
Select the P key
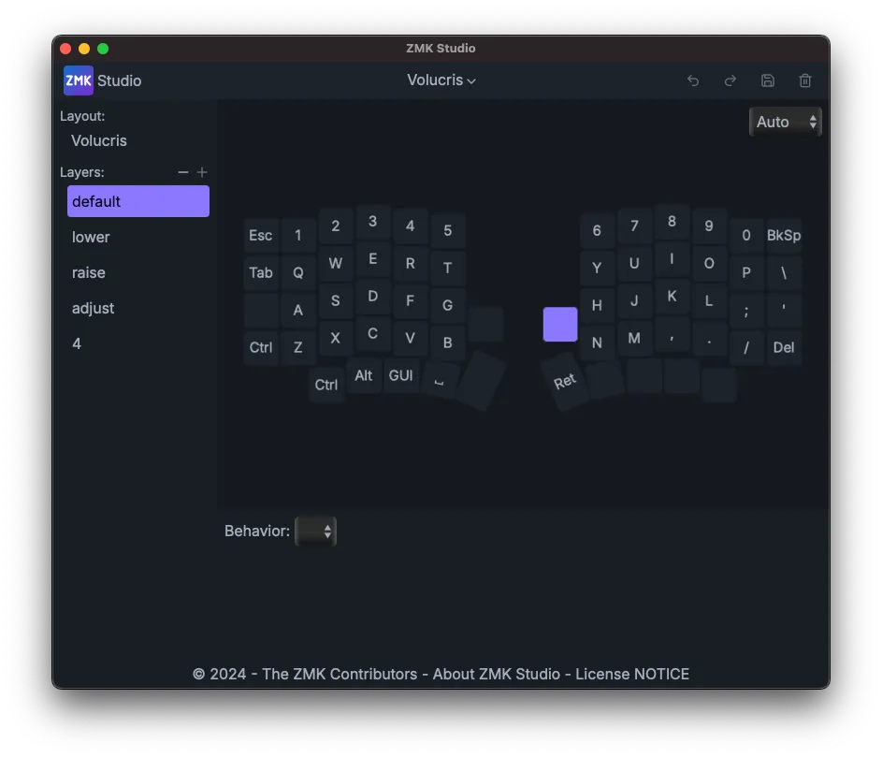745,272
